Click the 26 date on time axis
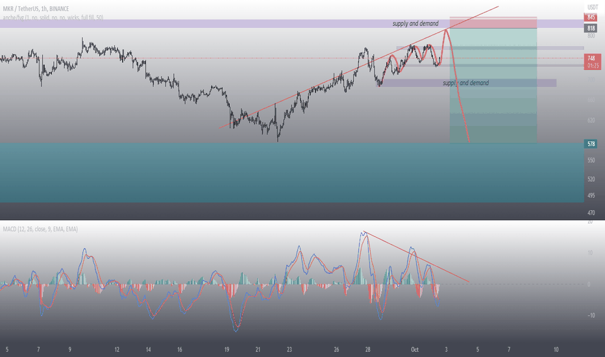605x357 pixels. (336, 350)
